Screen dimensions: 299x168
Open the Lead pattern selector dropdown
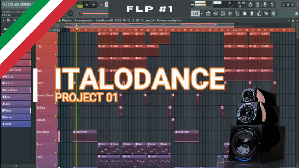pyautogui.click(x=195, y=13)
